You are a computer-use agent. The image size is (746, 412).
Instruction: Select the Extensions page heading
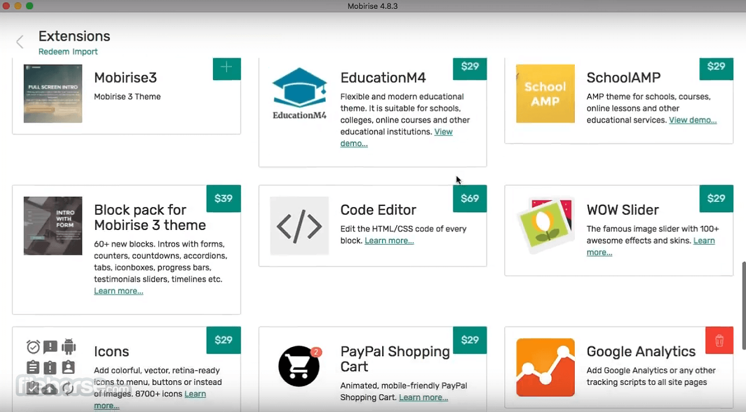click(74, 36)
